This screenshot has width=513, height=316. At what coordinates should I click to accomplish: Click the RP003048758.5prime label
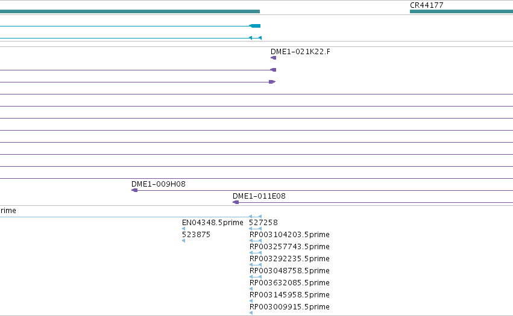click(289, 271)
